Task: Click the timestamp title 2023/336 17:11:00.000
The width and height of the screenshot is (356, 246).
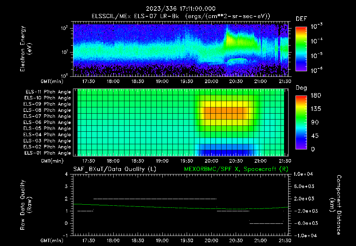Action: point(180,9)
